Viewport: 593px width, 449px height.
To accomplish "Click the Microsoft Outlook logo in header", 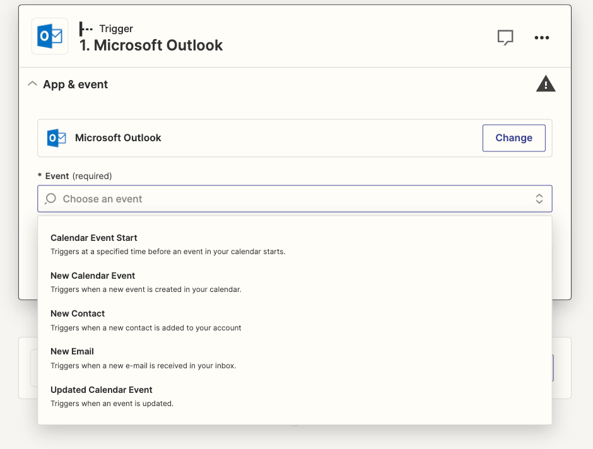I will click(x=50, y=37).
